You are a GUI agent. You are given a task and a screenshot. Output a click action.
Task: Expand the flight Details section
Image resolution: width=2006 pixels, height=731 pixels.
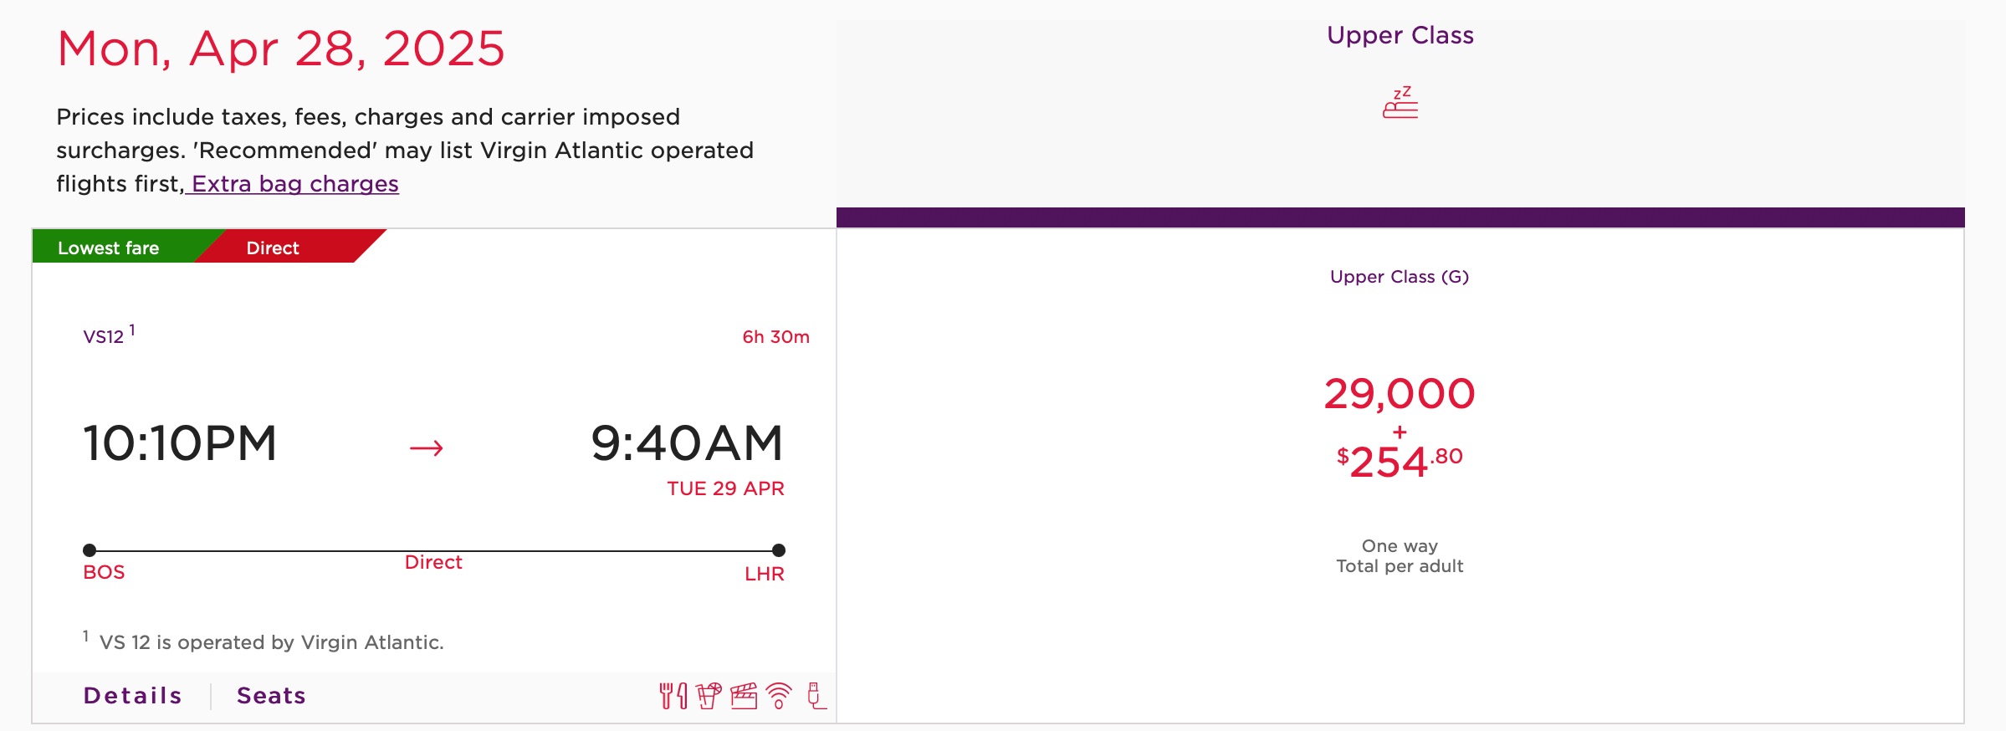[132, 695]
